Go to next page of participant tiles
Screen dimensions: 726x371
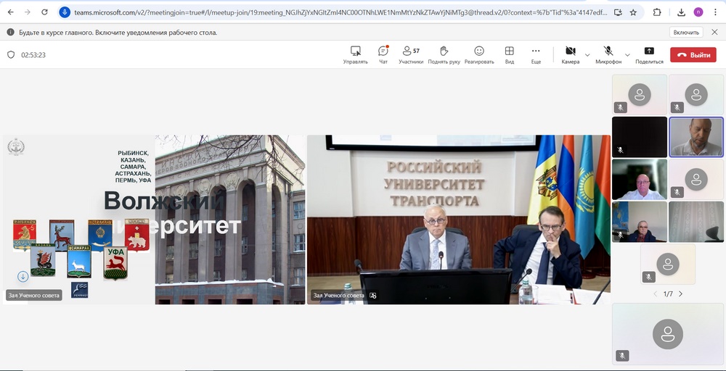point(681,294)
